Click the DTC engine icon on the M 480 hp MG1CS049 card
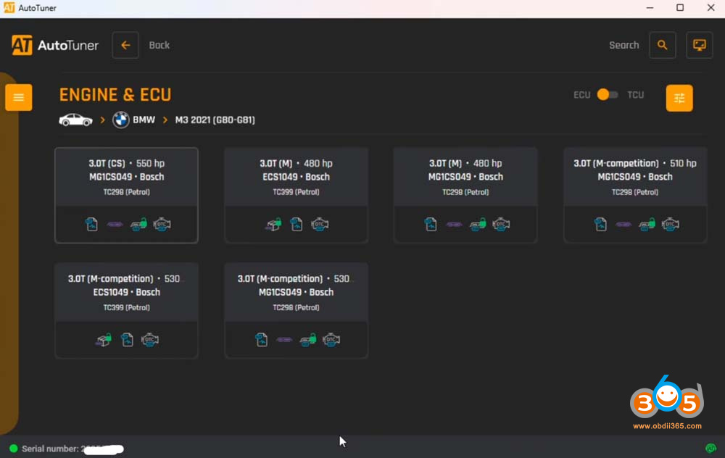725x458 pixels. point(501,224)
